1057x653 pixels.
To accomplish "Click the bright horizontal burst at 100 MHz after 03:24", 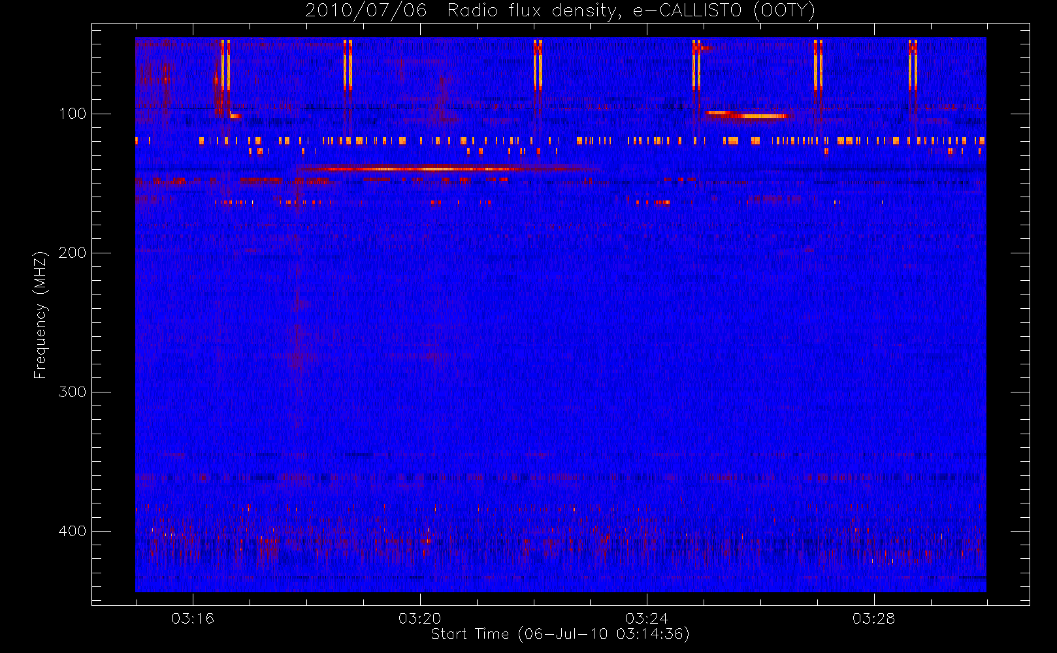I will tap(748, 115).
